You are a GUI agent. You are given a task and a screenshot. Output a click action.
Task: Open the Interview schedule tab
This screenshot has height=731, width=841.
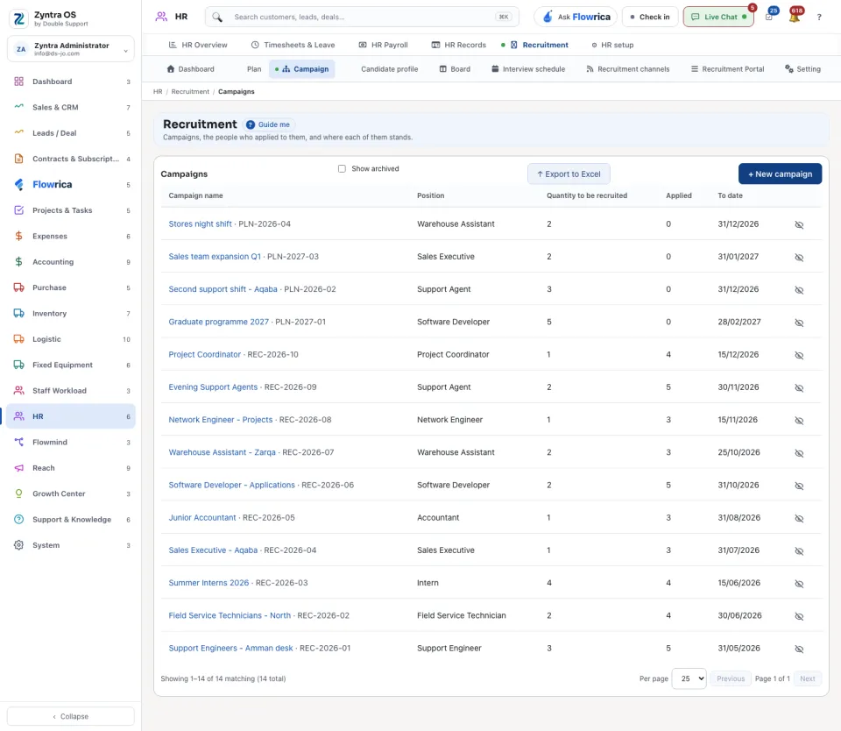[x=527, y=69]
